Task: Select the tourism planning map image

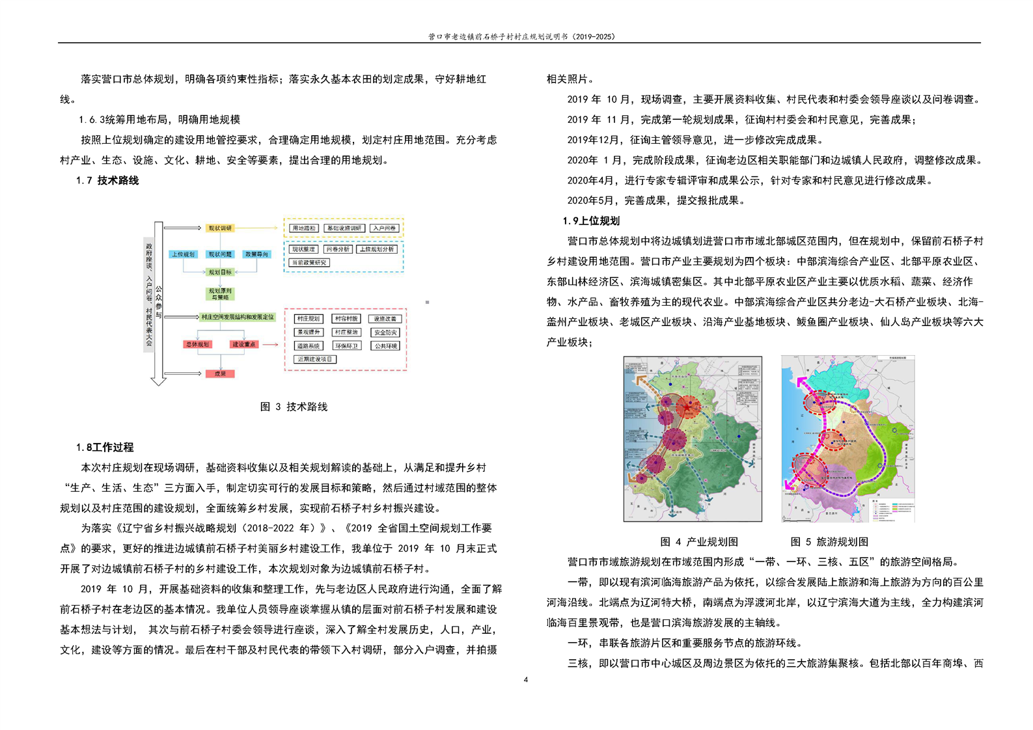Action: (x=848, y=439)
